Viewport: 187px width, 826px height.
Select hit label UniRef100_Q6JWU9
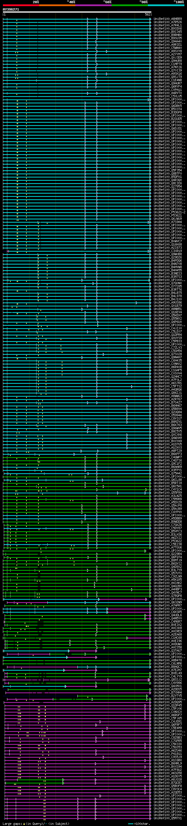168,219
